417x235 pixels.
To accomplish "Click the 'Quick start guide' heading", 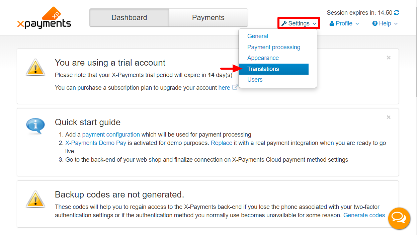I will coord(88,122).
